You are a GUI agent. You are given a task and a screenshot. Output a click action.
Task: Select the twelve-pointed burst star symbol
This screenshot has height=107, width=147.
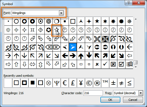tap(121, 21)
